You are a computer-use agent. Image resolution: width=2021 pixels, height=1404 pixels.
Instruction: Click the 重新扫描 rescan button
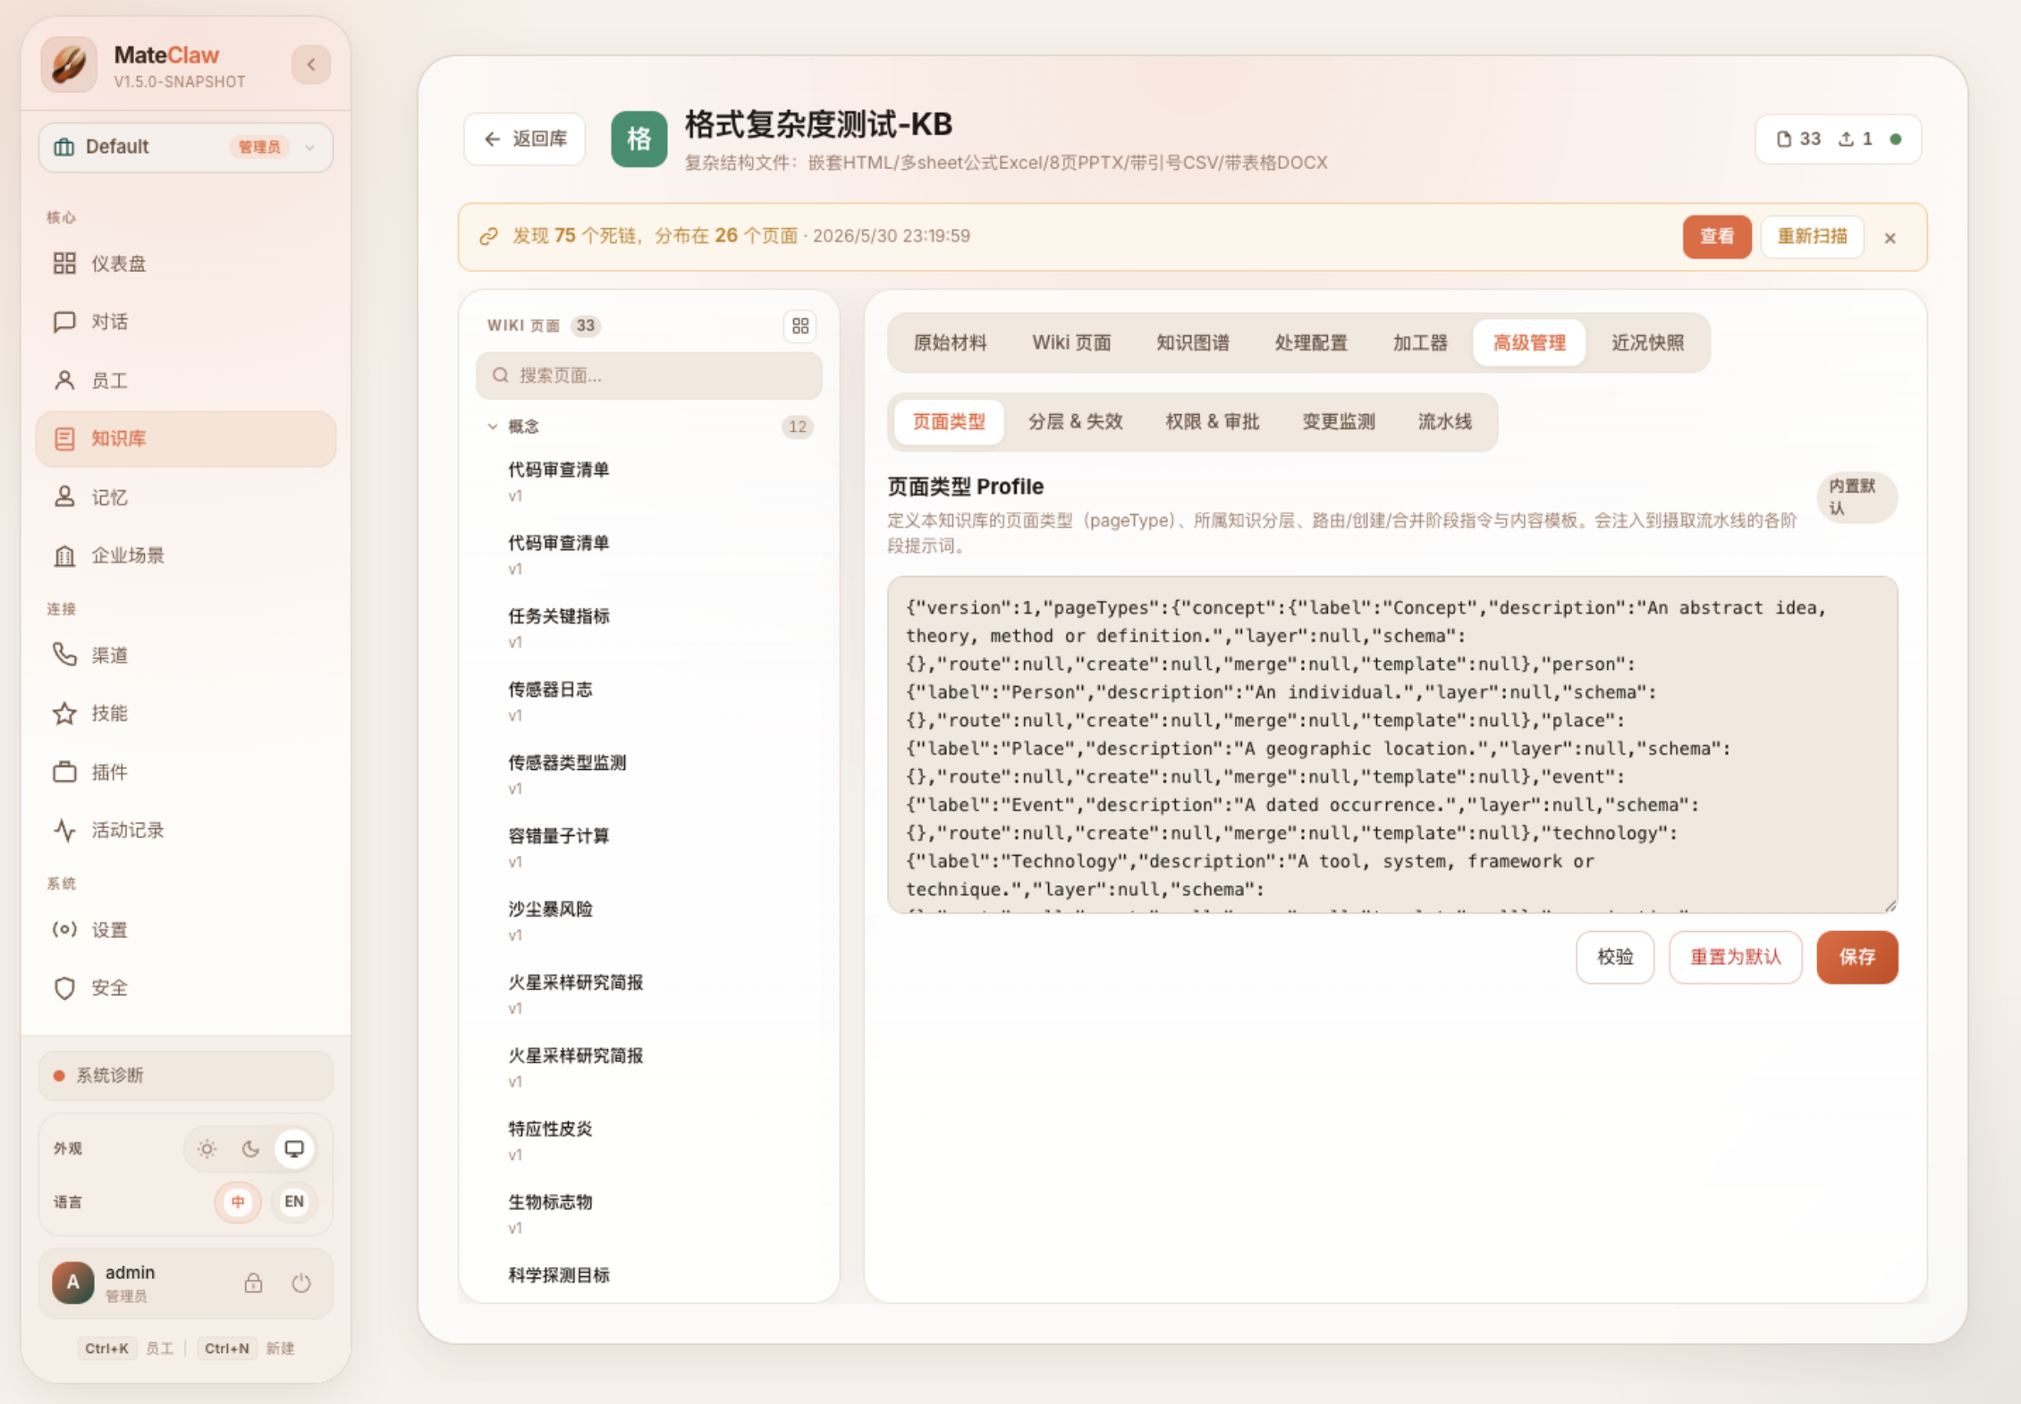1813,236
